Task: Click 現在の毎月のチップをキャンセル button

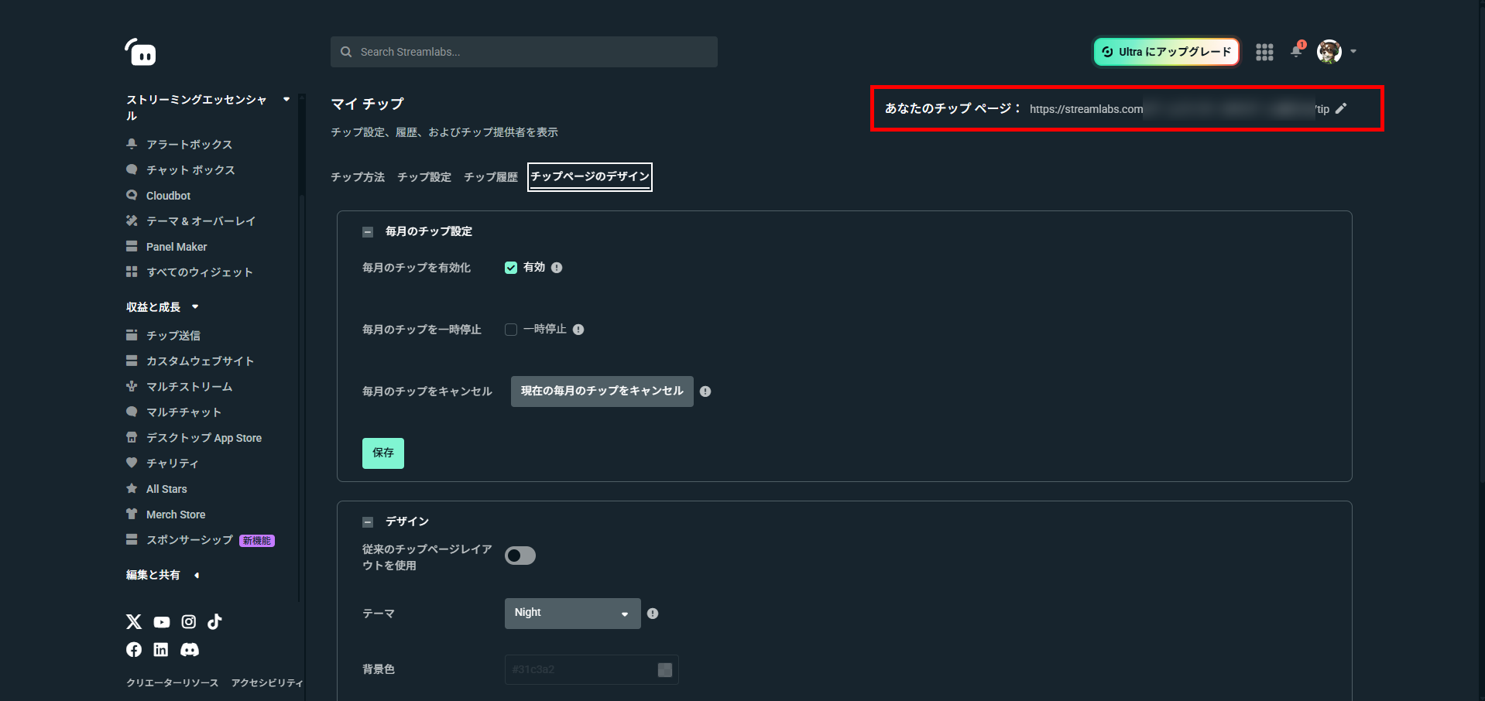Action: (602, 392)
